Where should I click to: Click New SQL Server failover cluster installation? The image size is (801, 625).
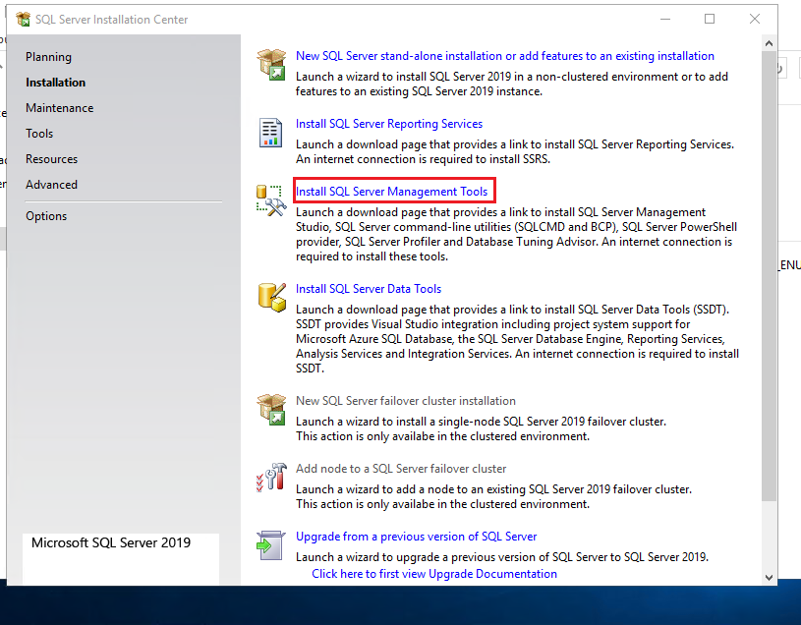(406, 401)
